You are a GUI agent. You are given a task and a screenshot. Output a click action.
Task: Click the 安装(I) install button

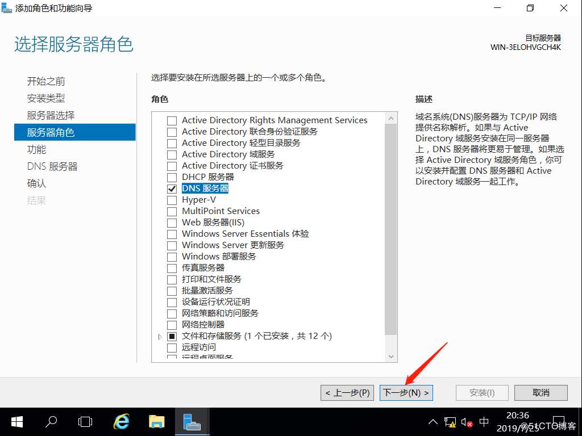482,393
